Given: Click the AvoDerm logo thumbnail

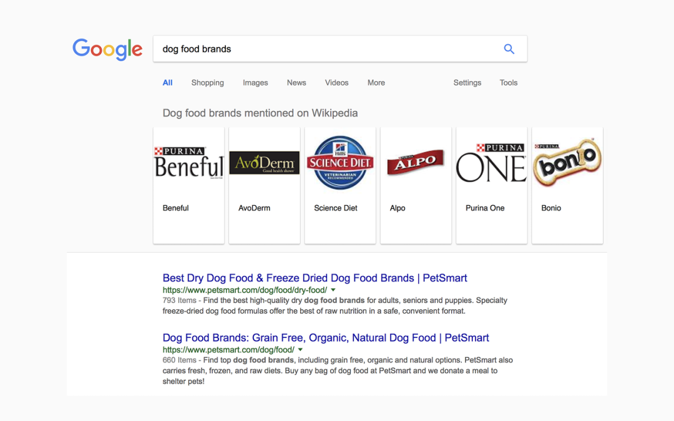Looking at the screenshot, I should click(x=265, y=162).
